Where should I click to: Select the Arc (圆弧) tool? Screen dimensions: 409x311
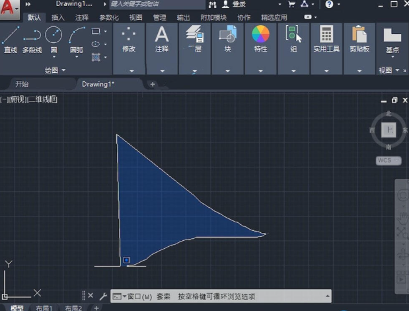tap(77, 39)
